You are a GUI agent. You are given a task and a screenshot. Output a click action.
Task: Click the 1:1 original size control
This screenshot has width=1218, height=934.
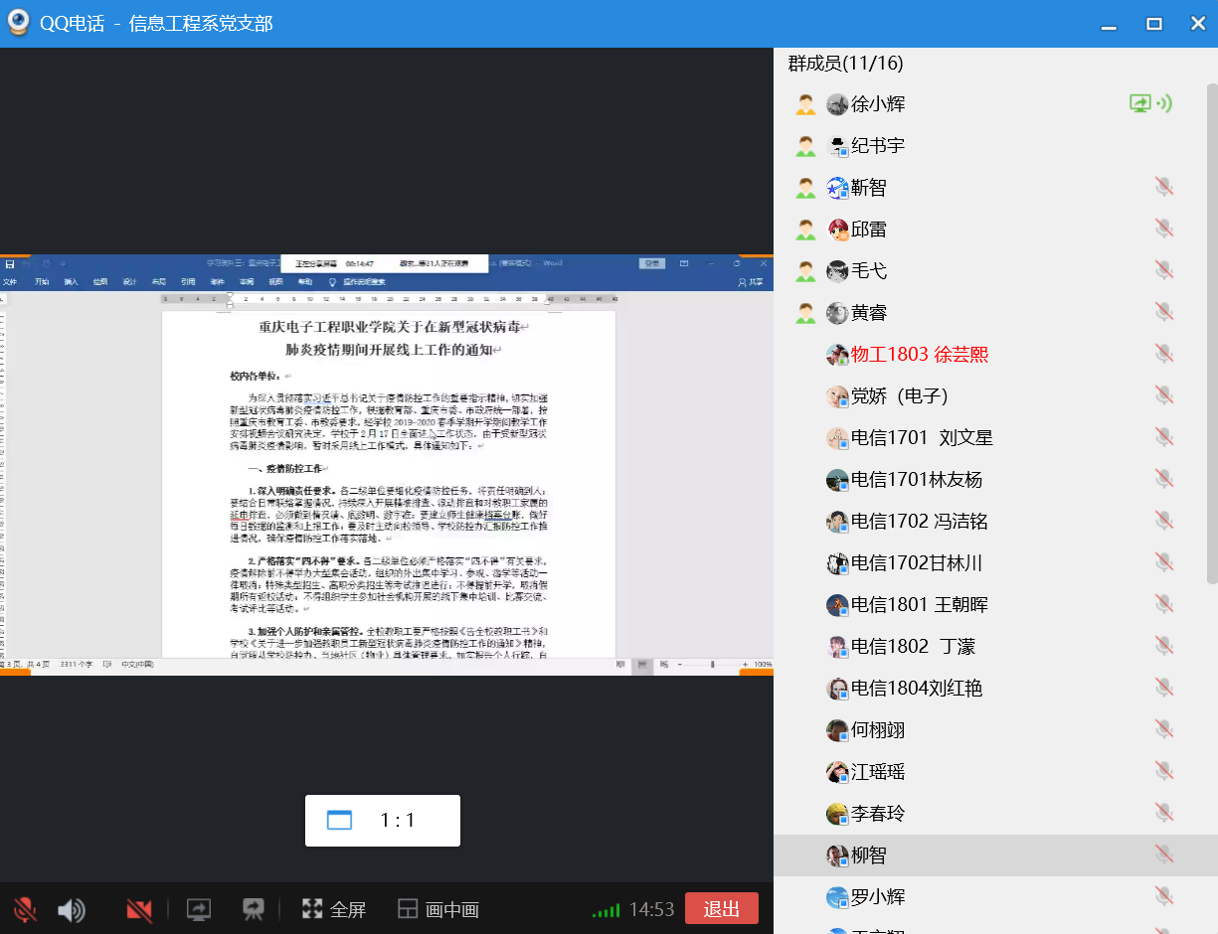click(x=383, y=821)
